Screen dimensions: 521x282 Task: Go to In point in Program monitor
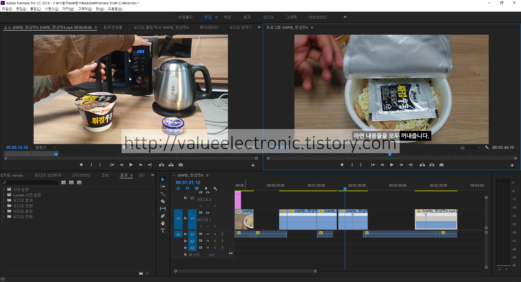pyautogui.click(x=373, y=165)
